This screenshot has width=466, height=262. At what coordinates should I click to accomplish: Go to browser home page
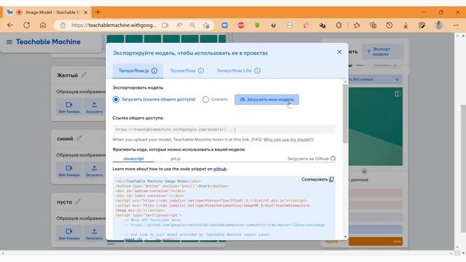click(x=43, y=25)
